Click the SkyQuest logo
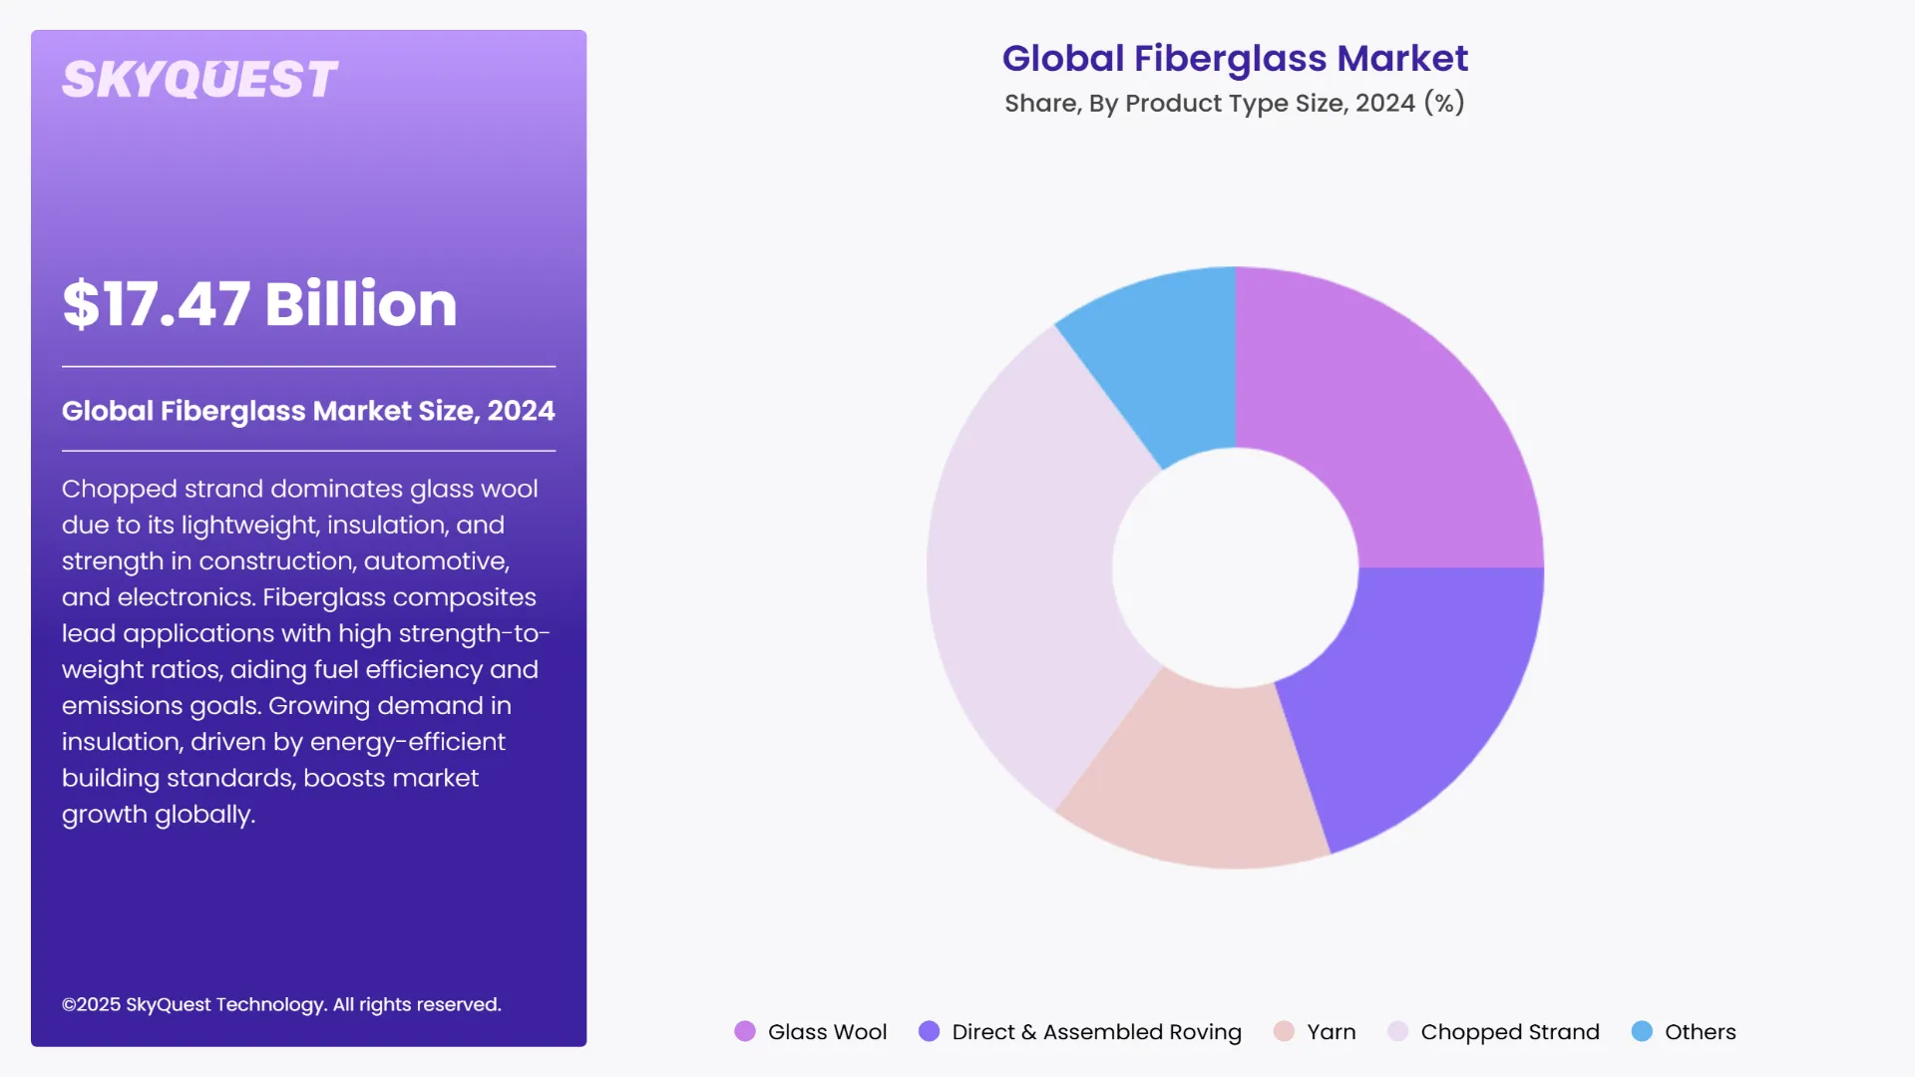This screenshot has width=1915, height=1077. coord(198,78)
